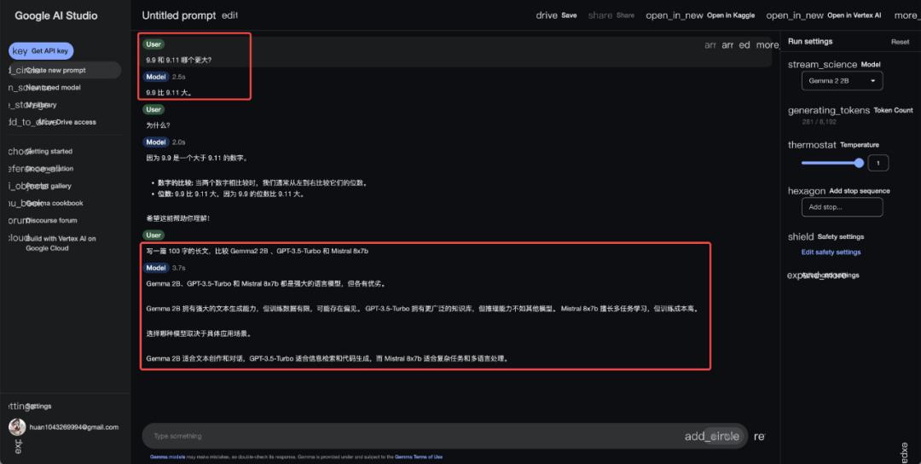Open the header 'more_' overflow menu
Image resolution: width=921 pixels, height=464 pixels.
click(x=907, y=15)
